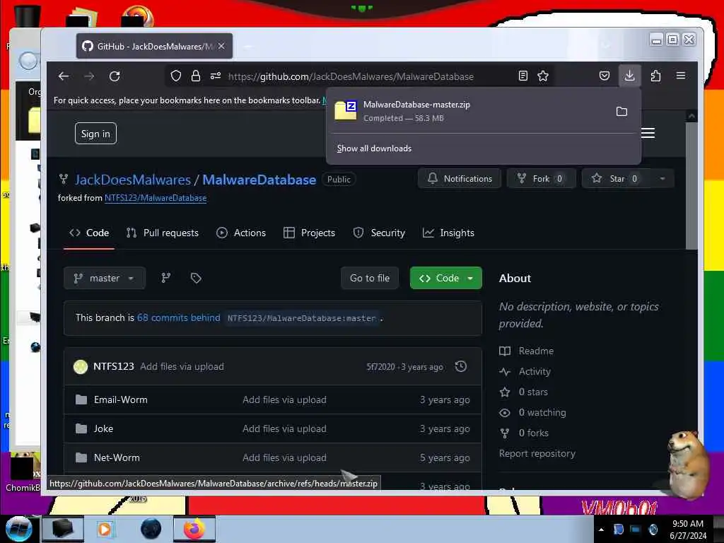724x543 pixels.
Task: Open commit history clock icon
Action: click(x=461, y=367)
